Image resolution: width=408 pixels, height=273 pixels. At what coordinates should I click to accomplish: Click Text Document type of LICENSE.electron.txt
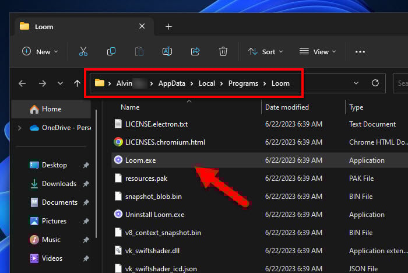click(372, 124)
